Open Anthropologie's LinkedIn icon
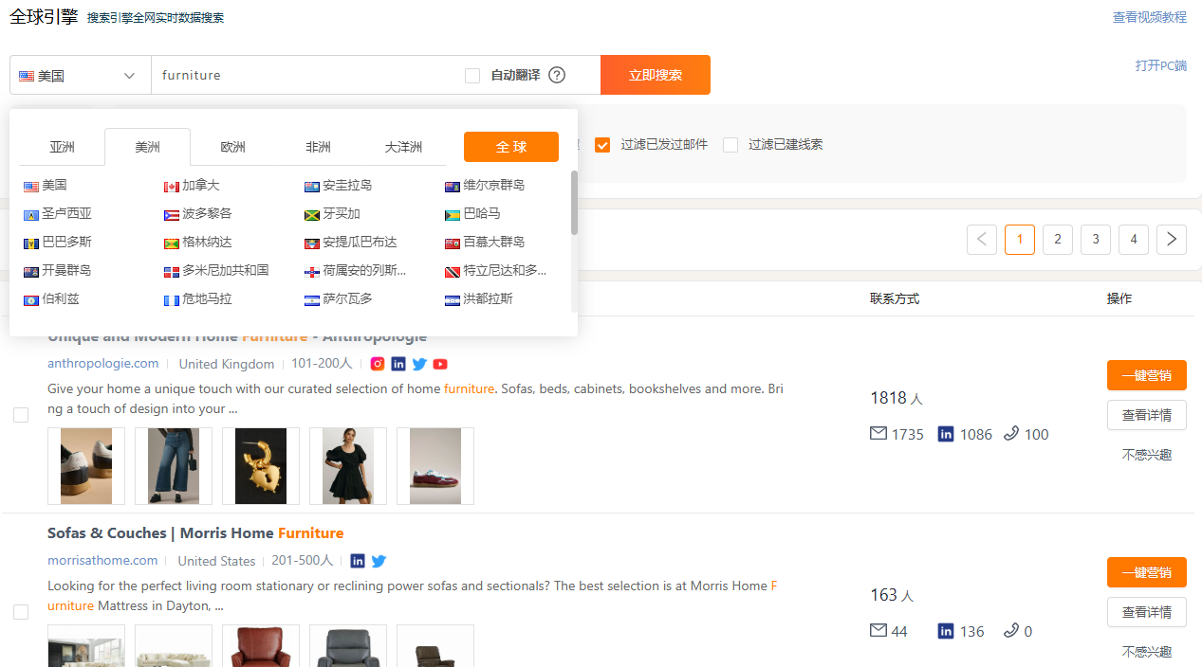 tap(398, 364)
